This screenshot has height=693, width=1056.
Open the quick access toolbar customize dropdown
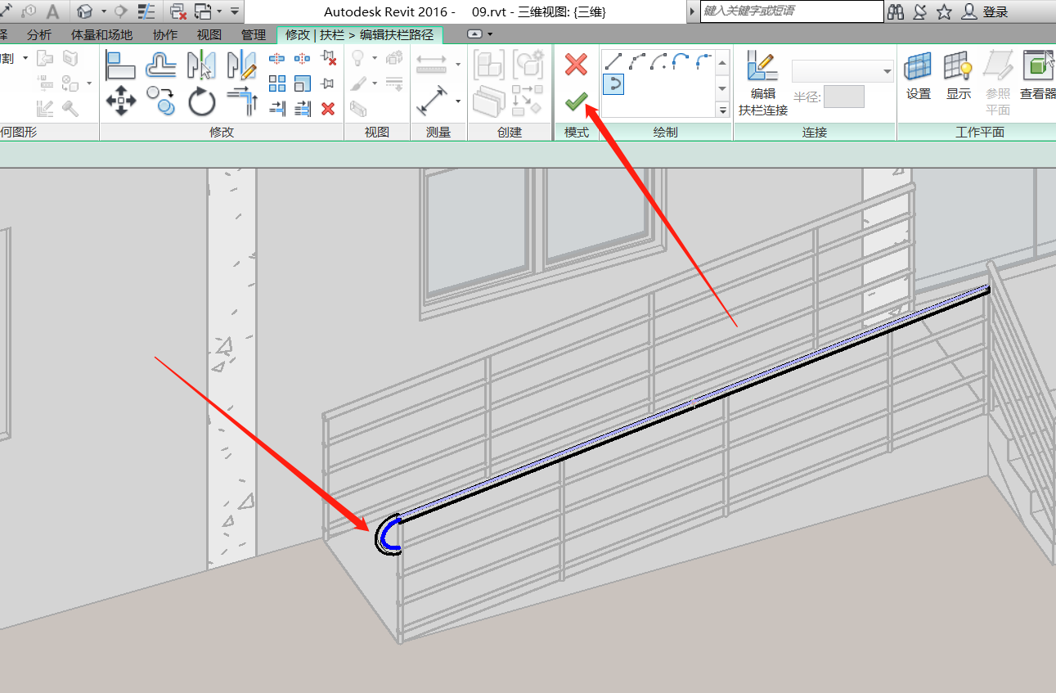coord(235,11)
